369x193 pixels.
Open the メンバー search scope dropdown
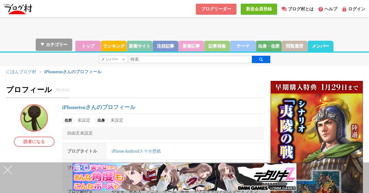(x=113, y=59)
